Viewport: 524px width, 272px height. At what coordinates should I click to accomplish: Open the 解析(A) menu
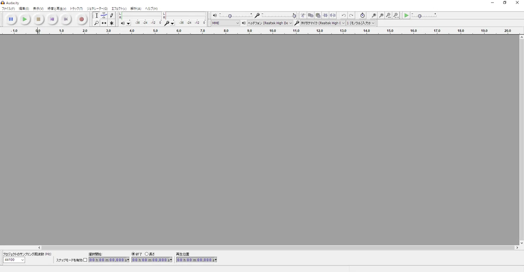(136, 9)
